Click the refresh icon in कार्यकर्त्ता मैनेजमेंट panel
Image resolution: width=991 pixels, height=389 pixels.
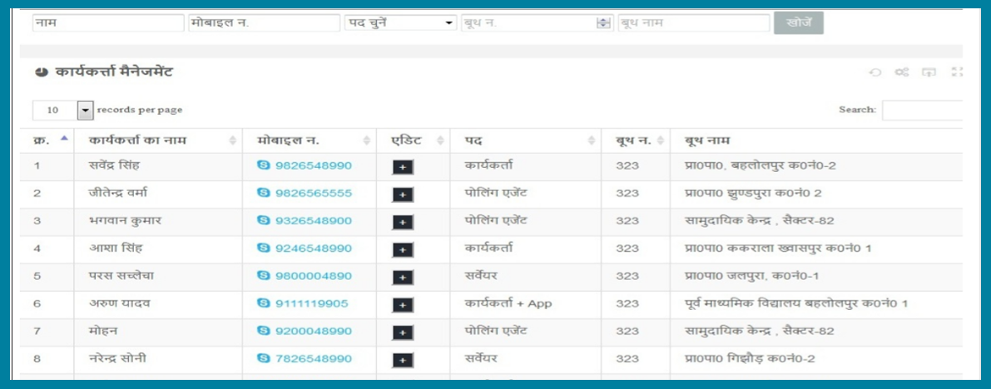pyautogui.click(x=875, y=73)
